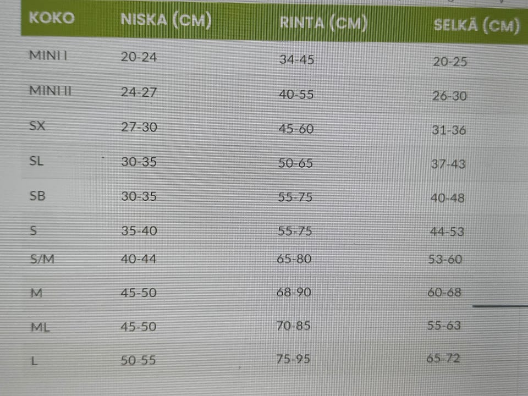The image size is (528, 396).
Task: Click the NISKA (CM) column header
Action: pos(166,21)
